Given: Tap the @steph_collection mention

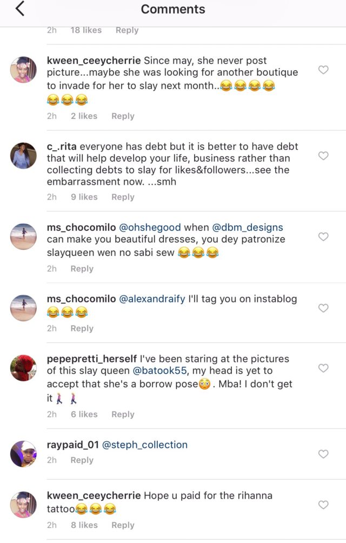Looking at the screenshot, I should [145, 445].
